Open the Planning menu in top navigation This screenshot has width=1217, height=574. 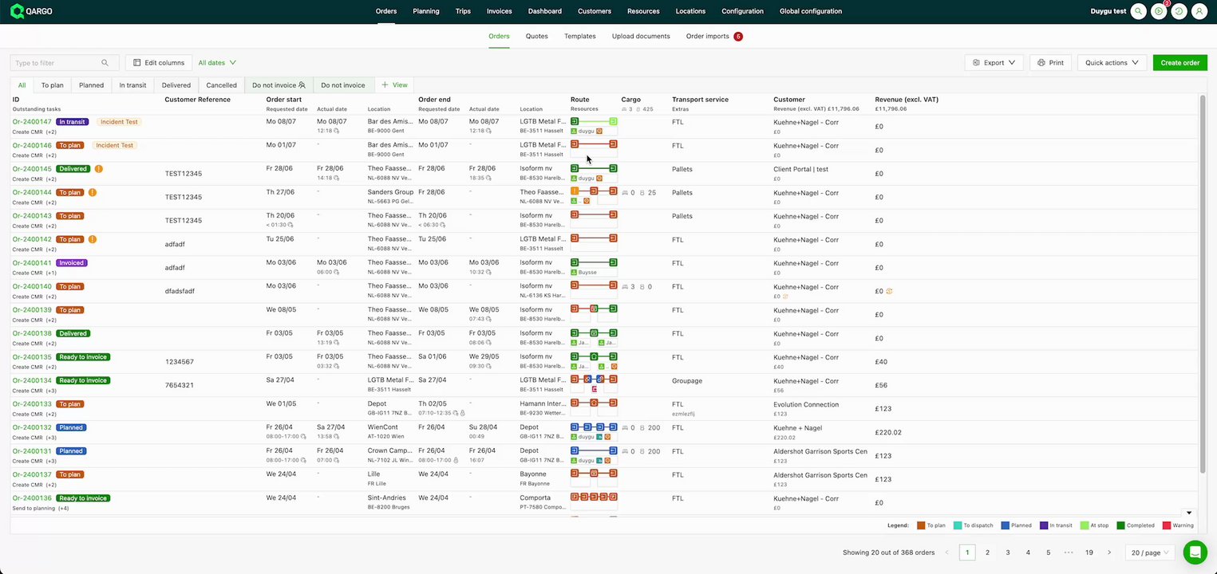426,11
